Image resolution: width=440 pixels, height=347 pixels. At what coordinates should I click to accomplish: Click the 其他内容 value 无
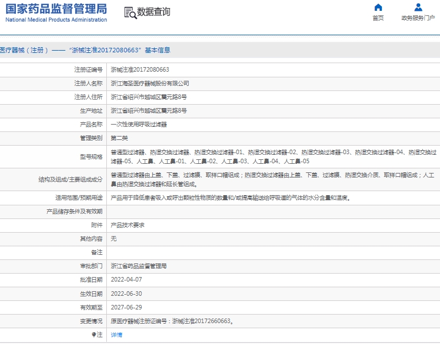pos(114,238)
